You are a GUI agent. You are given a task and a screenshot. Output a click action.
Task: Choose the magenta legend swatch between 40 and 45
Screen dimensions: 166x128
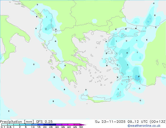pos(71,125)
